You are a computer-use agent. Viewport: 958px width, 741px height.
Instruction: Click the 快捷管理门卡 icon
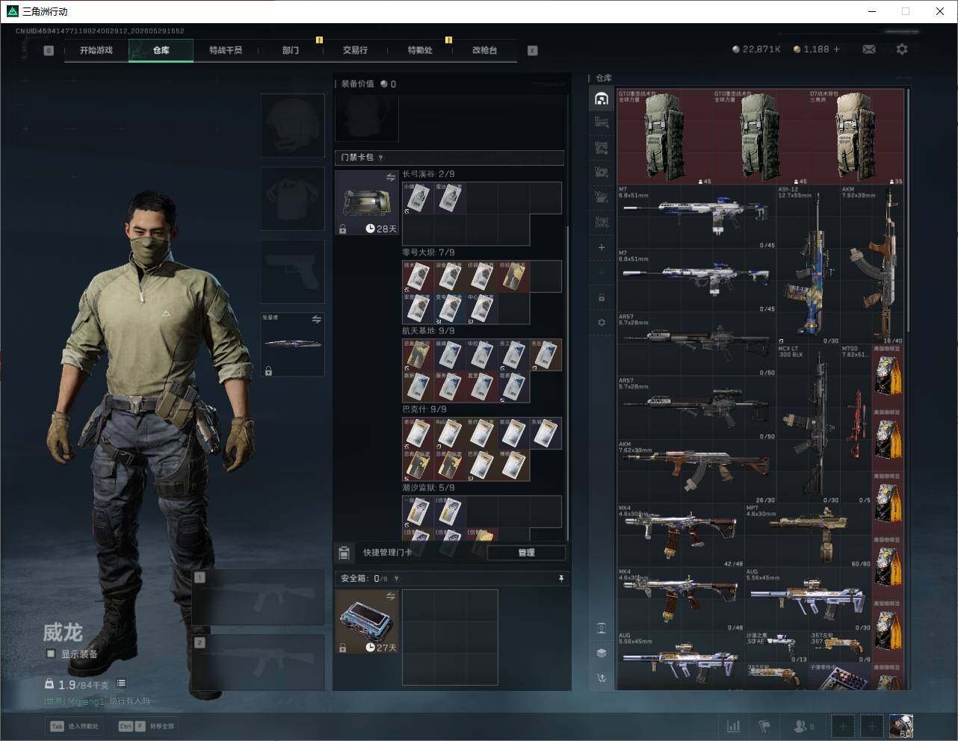(344, 553)
